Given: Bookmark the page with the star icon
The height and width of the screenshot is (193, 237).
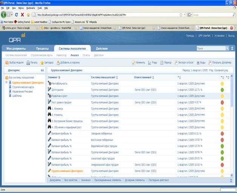Looking at the screenshot, I should tap(181, 15).
